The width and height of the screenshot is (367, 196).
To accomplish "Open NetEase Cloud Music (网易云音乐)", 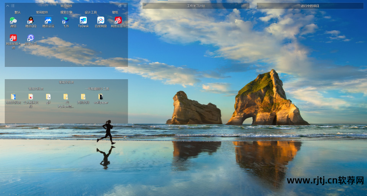I will [x=118, y=21].
